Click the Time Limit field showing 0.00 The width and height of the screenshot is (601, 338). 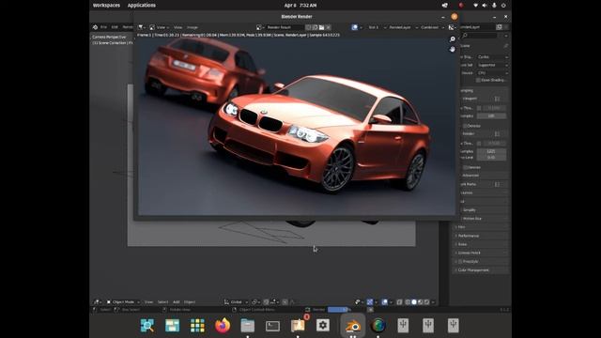[x=491, y=158]
